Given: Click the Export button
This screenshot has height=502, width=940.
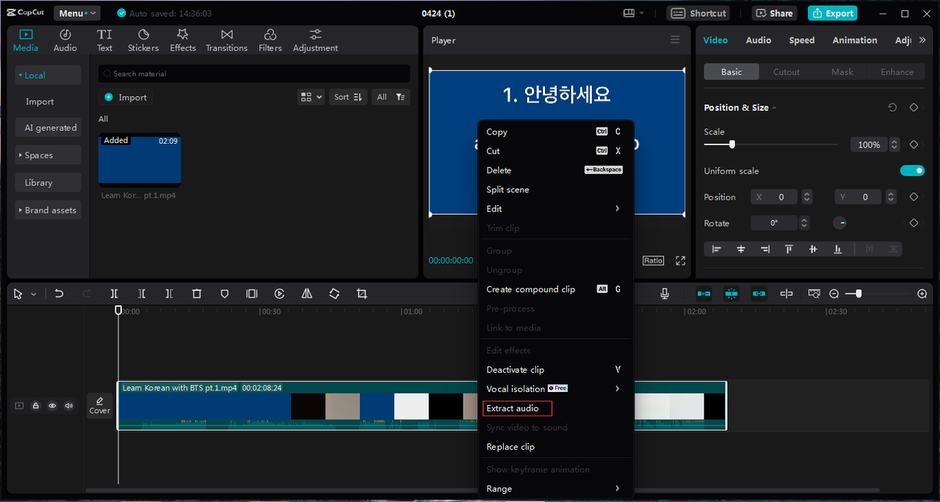Looking at the screenshot, I should (x=832, y=13).
